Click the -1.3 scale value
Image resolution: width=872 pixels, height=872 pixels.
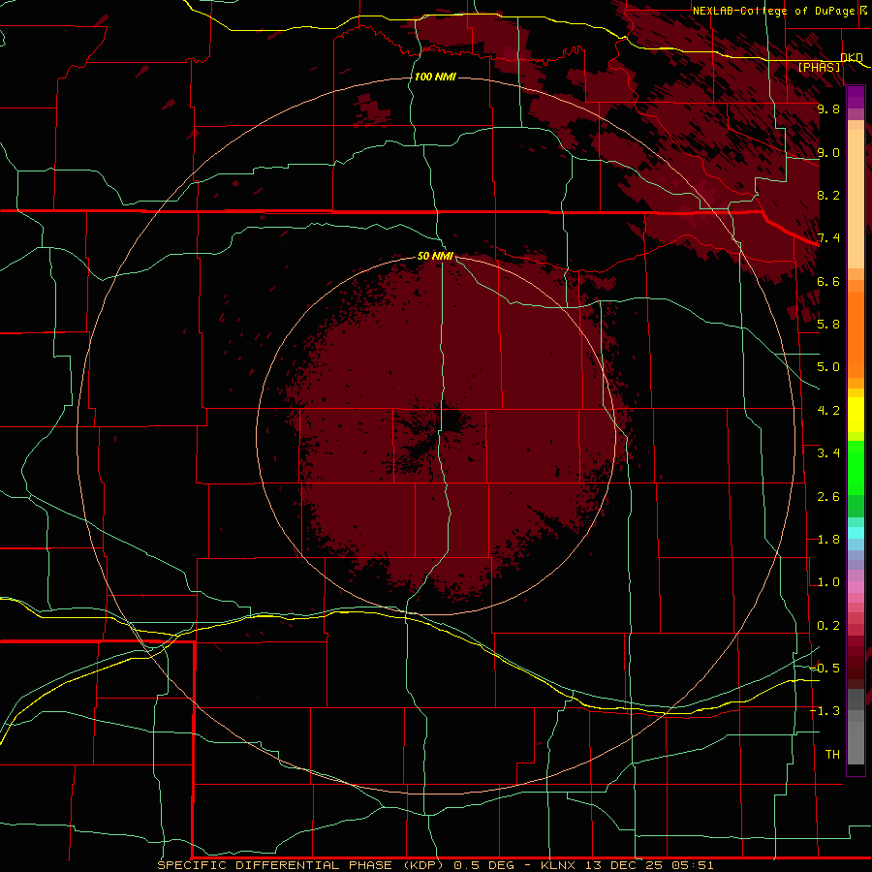coord(825,711)
